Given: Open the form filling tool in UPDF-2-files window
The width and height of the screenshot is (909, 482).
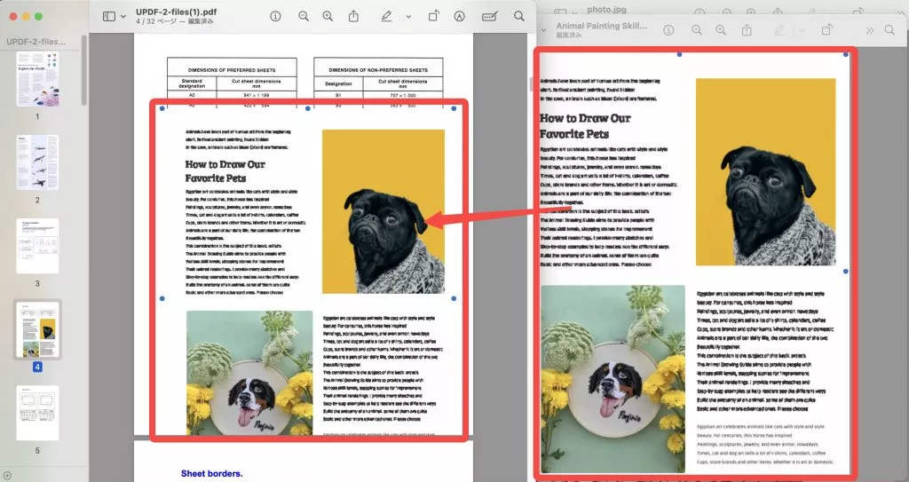Looking at the screenshot, I should coord(490,16).
